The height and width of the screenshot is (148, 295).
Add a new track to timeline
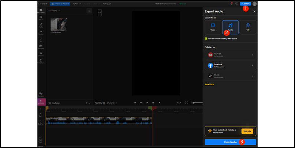[x=40, y=140]
